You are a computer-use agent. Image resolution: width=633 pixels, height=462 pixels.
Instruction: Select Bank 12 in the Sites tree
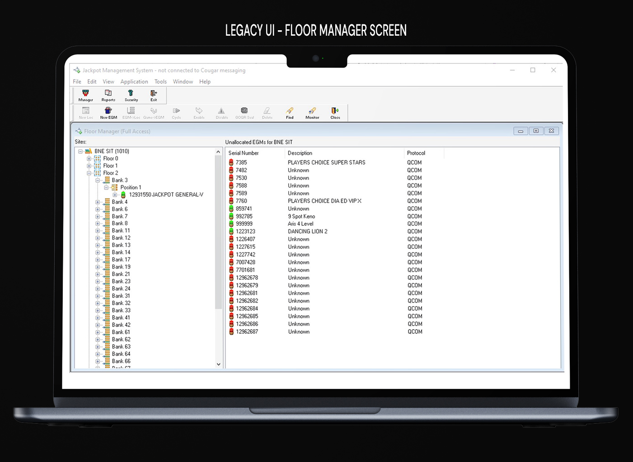click(x=121, y=238)
